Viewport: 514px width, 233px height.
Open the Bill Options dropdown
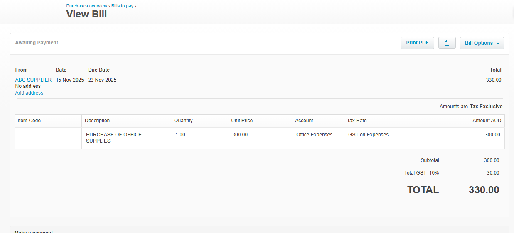coord(482,43)
